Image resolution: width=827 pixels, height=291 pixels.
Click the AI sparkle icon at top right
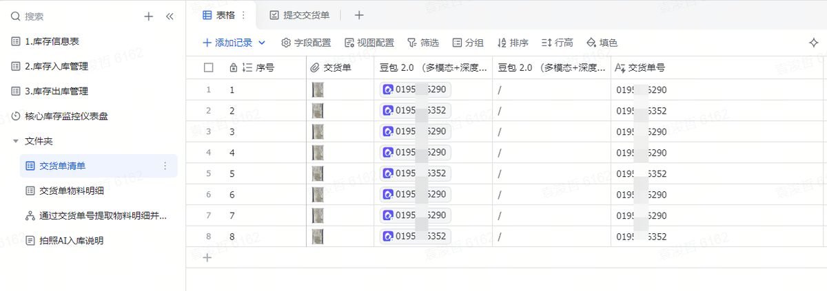pyautogui.click(x=813, y=43)
